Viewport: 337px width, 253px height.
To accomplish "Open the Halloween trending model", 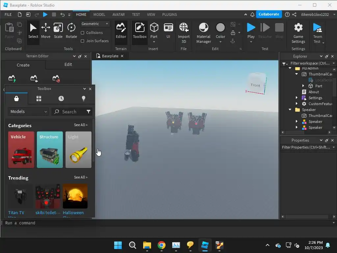I will pos(75,196).
